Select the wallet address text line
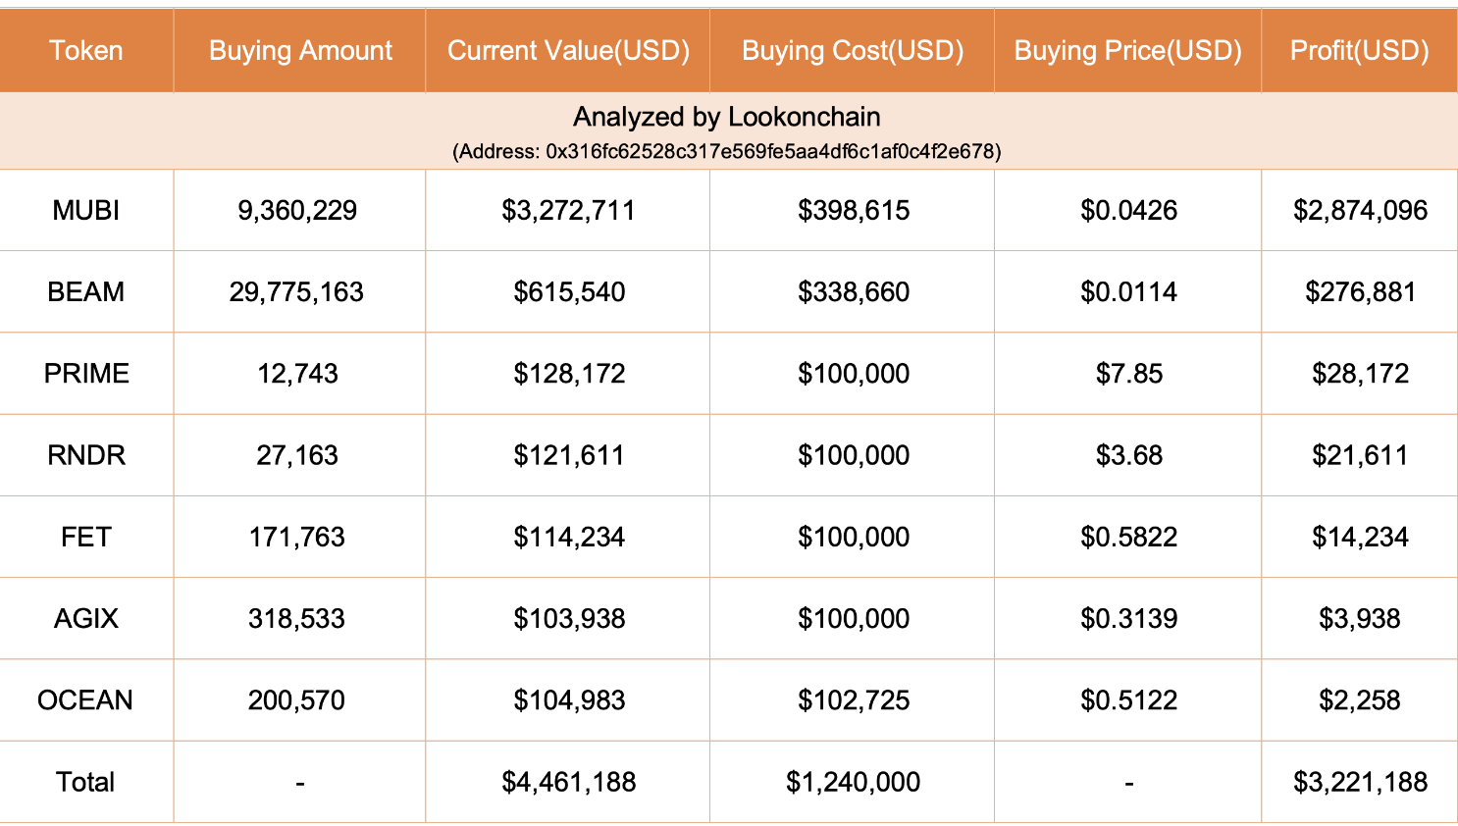This screenshot has width=1458, height=826. click(727, 151)
